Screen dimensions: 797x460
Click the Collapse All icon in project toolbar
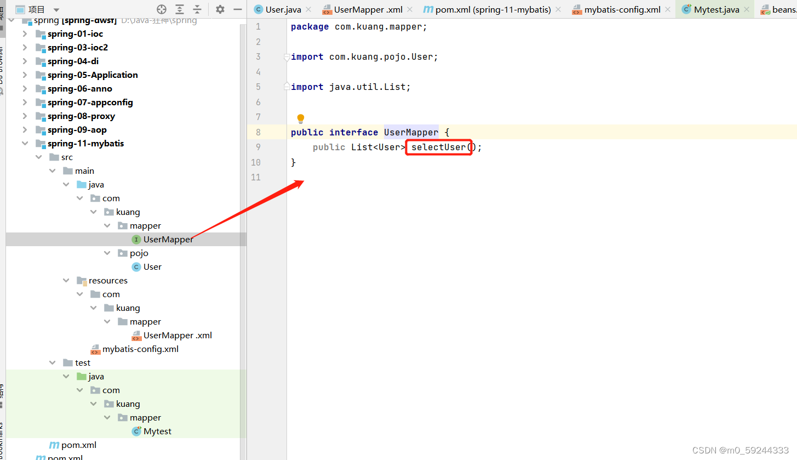point(197,9)
